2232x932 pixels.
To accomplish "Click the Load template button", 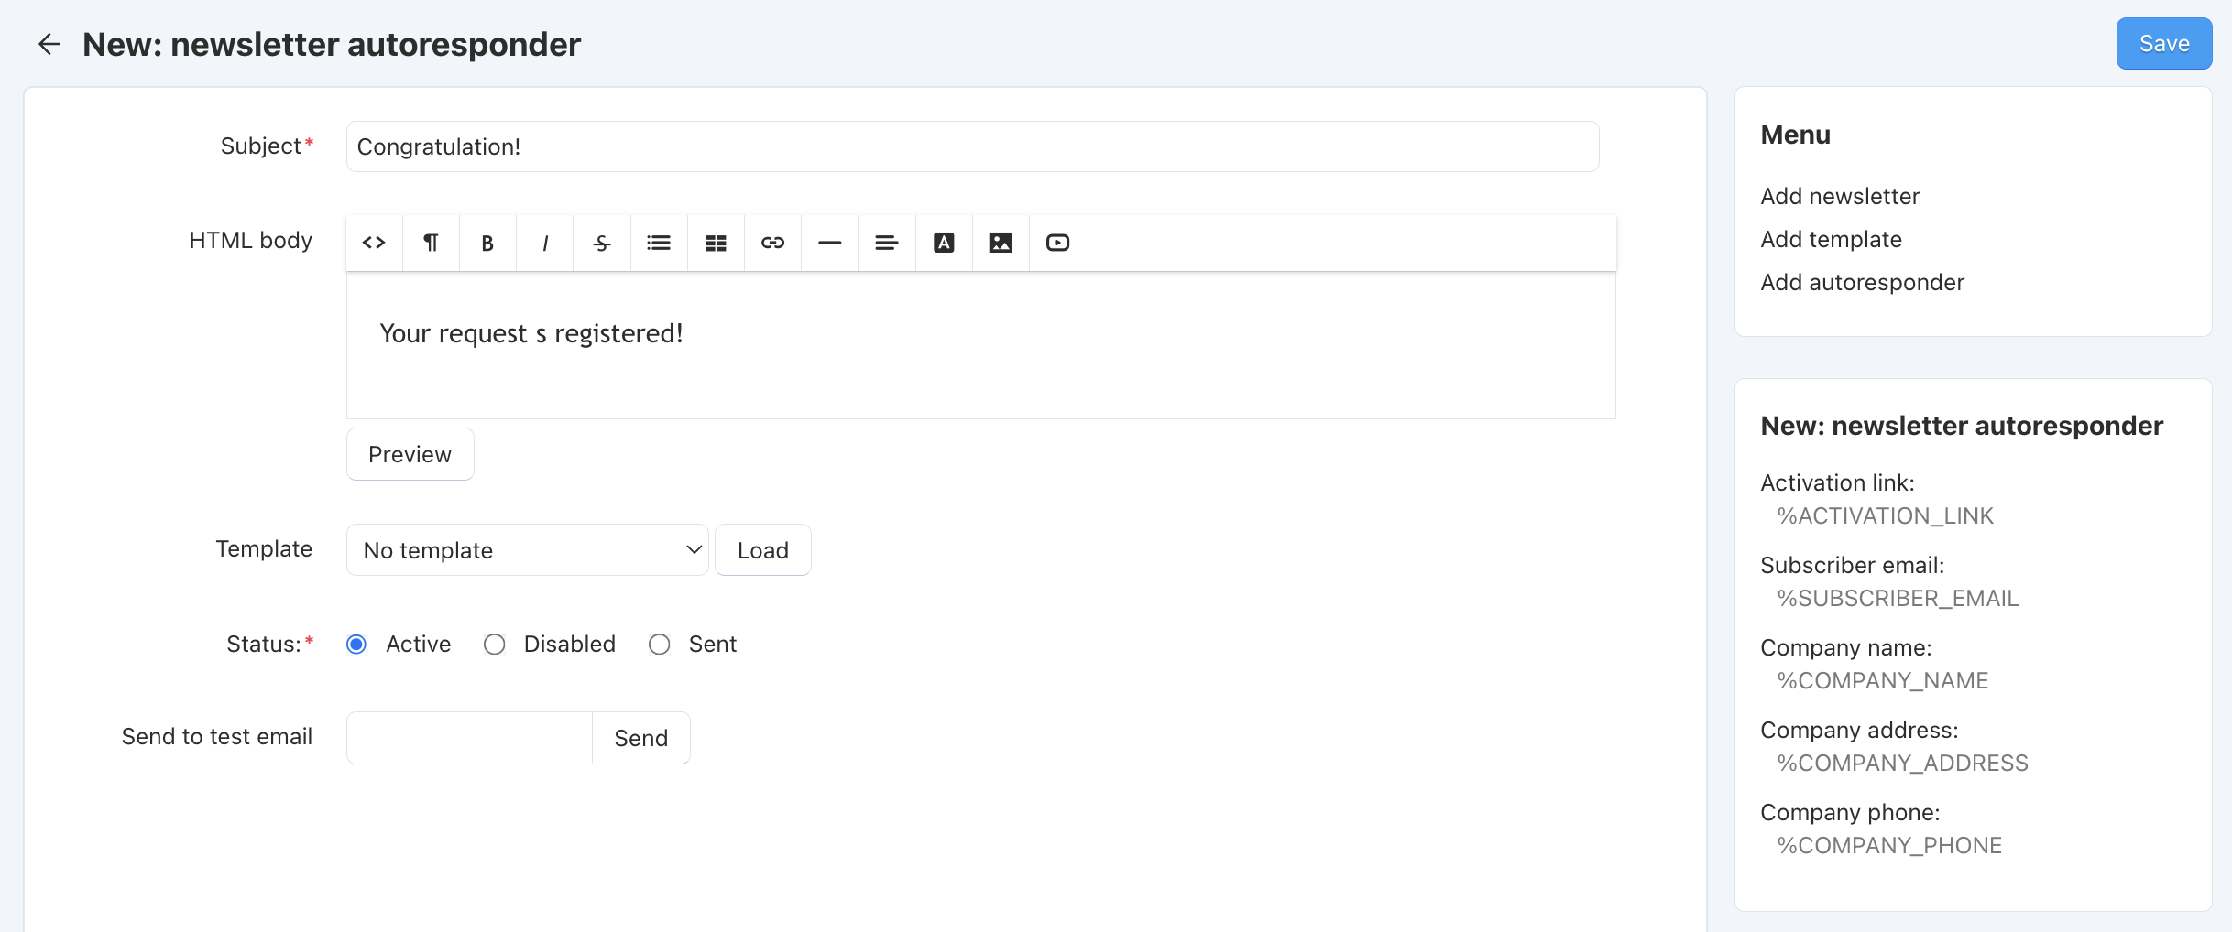I will [762, 550].
